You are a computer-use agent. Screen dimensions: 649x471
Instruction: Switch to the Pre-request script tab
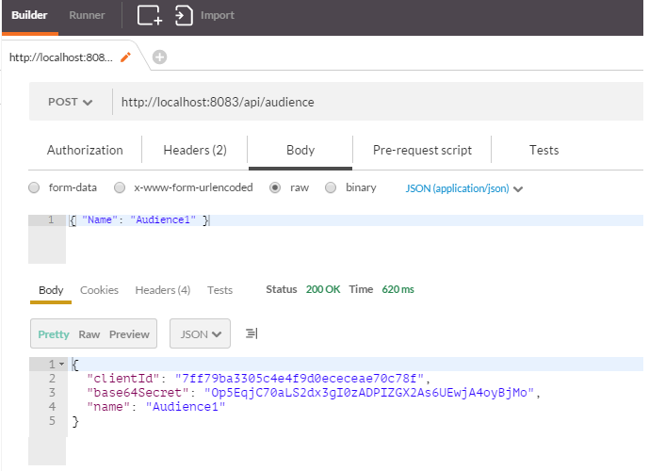(422, 150)
